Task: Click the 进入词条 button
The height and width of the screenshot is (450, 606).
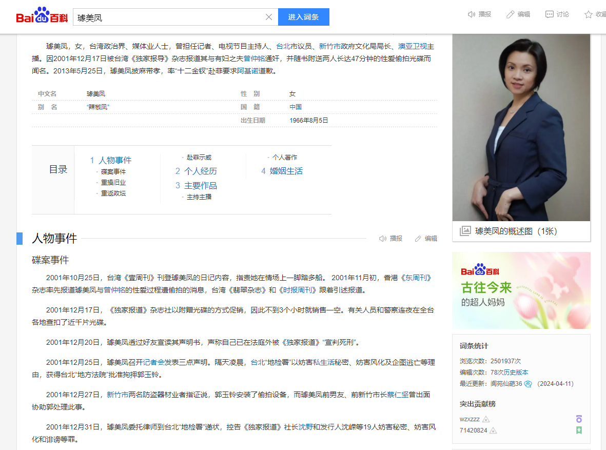Action: (x=303, y=17)
